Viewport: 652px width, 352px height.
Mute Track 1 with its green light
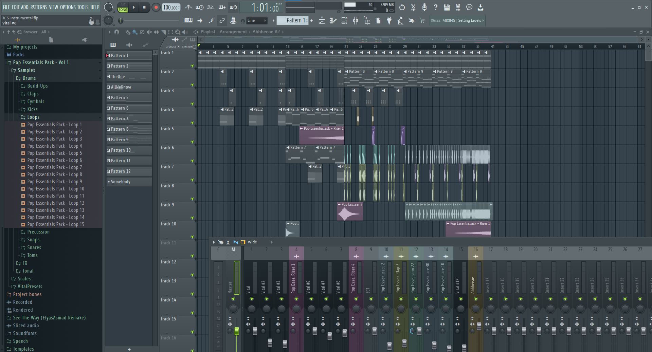[x=193, y=66]
